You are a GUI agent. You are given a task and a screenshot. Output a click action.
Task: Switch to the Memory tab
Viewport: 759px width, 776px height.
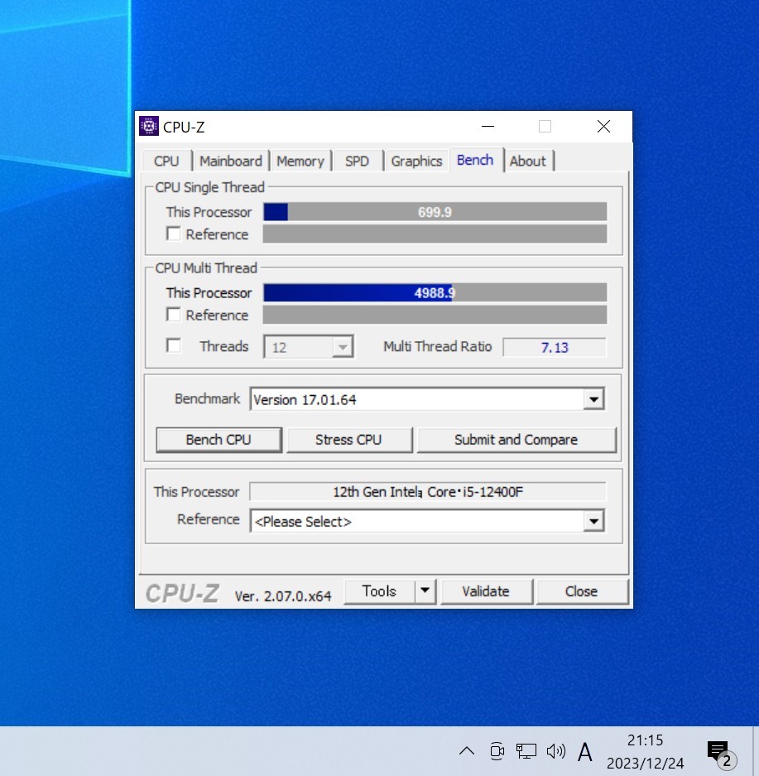(300, 161)
